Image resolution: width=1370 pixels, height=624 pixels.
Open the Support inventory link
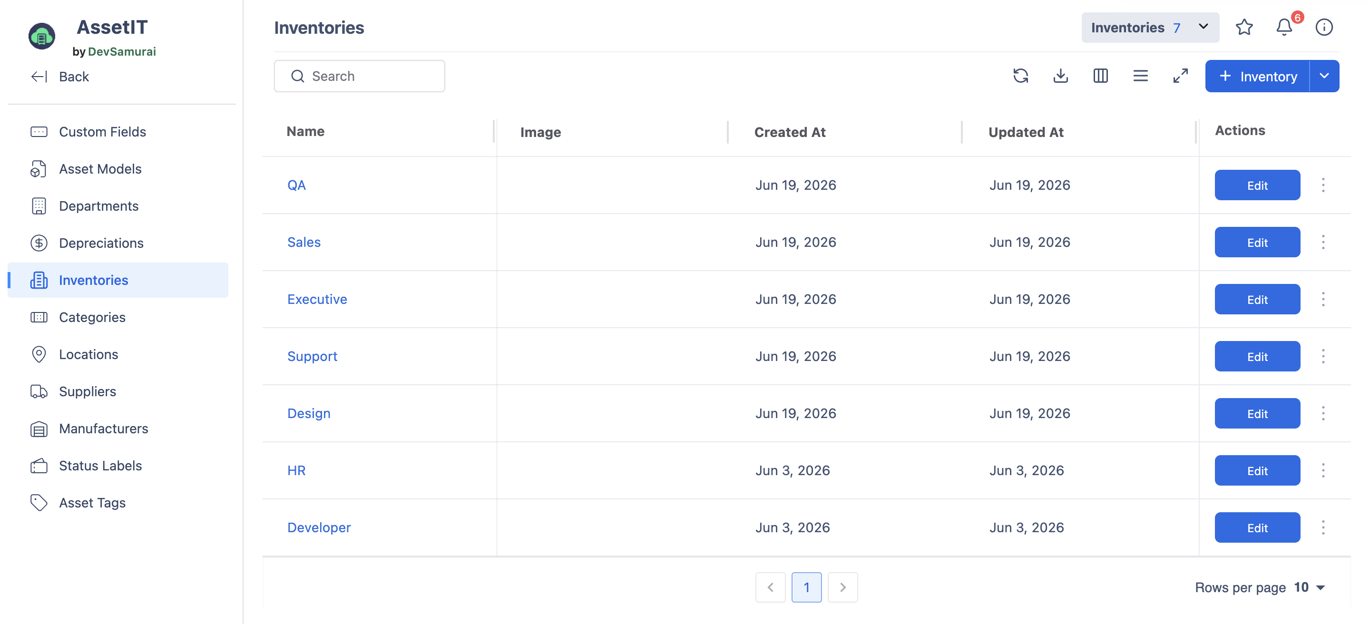pyautogui.click(x=312, y=357)
